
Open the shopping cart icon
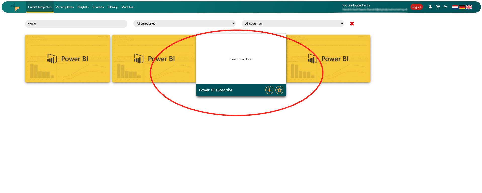(438, 7)
